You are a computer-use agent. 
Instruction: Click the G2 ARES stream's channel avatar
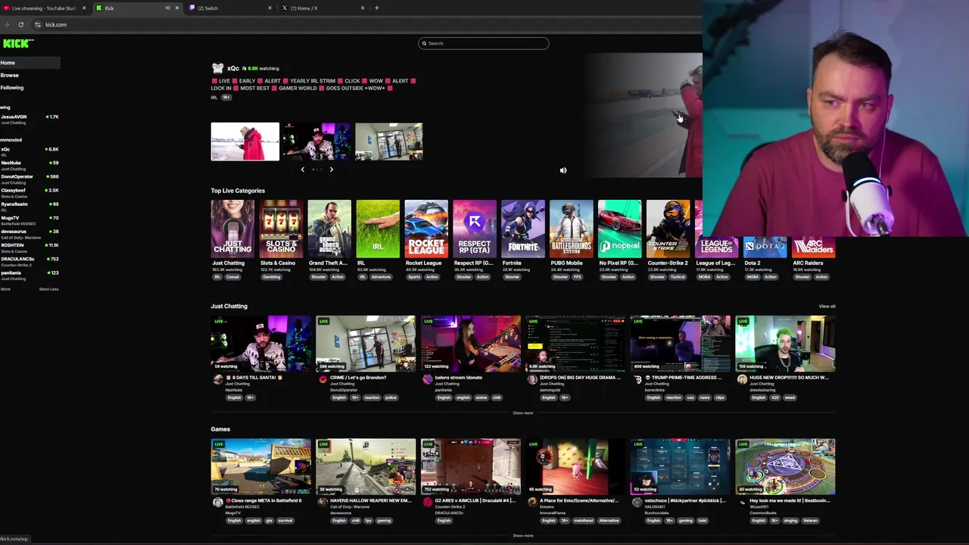tap(428, 502)
